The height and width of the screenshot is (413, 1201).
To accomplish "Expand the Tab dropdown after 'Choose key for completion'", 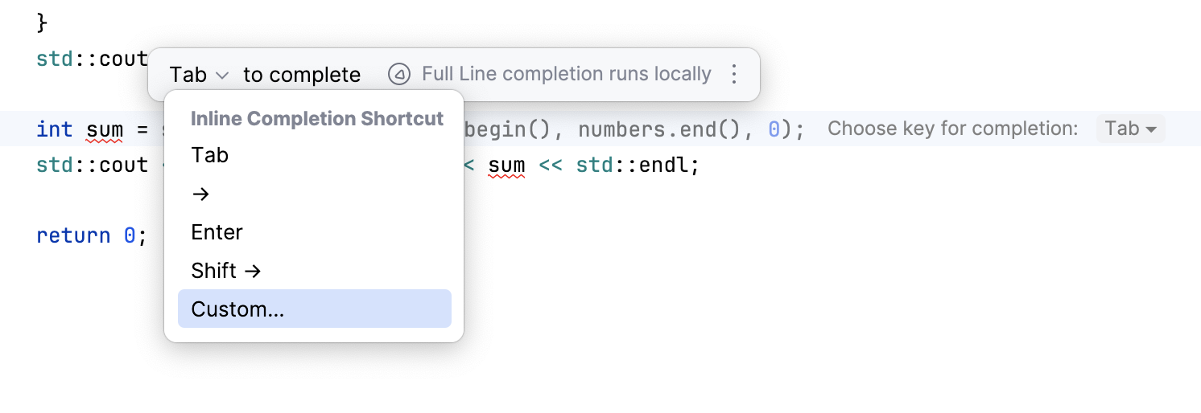I will coord(1130,129).
